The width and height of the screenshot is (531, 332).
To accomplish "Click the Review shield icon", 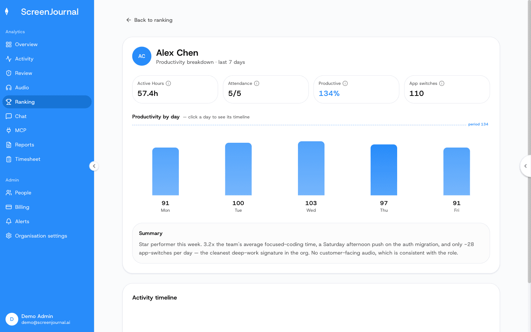I will [x=9, y=73].
